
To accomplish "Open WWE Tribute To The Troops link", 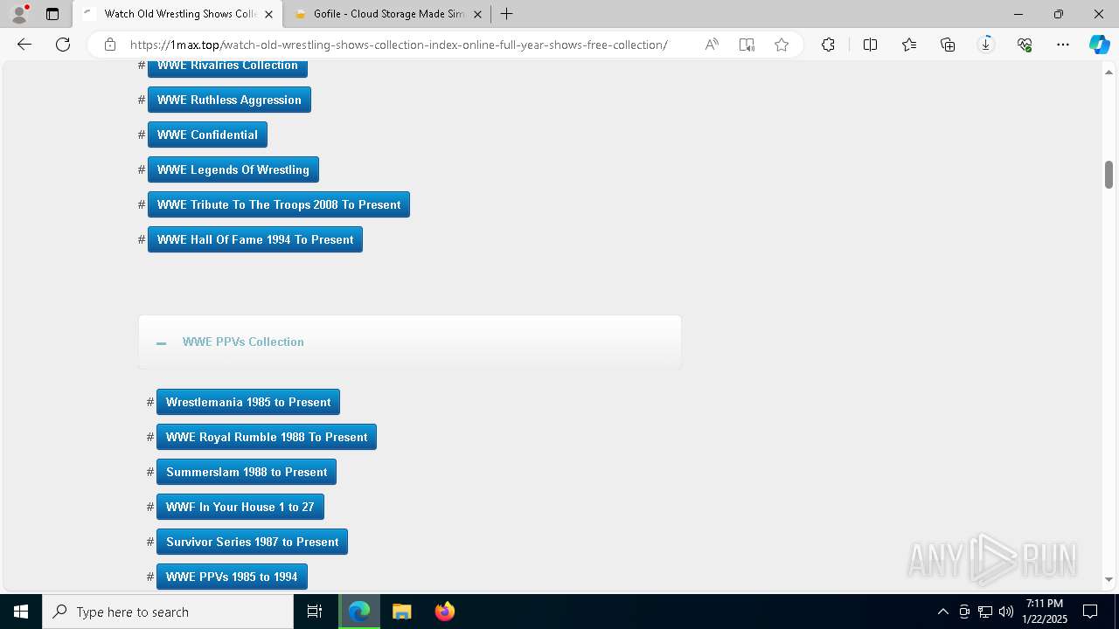I will [x=279, y=204].
